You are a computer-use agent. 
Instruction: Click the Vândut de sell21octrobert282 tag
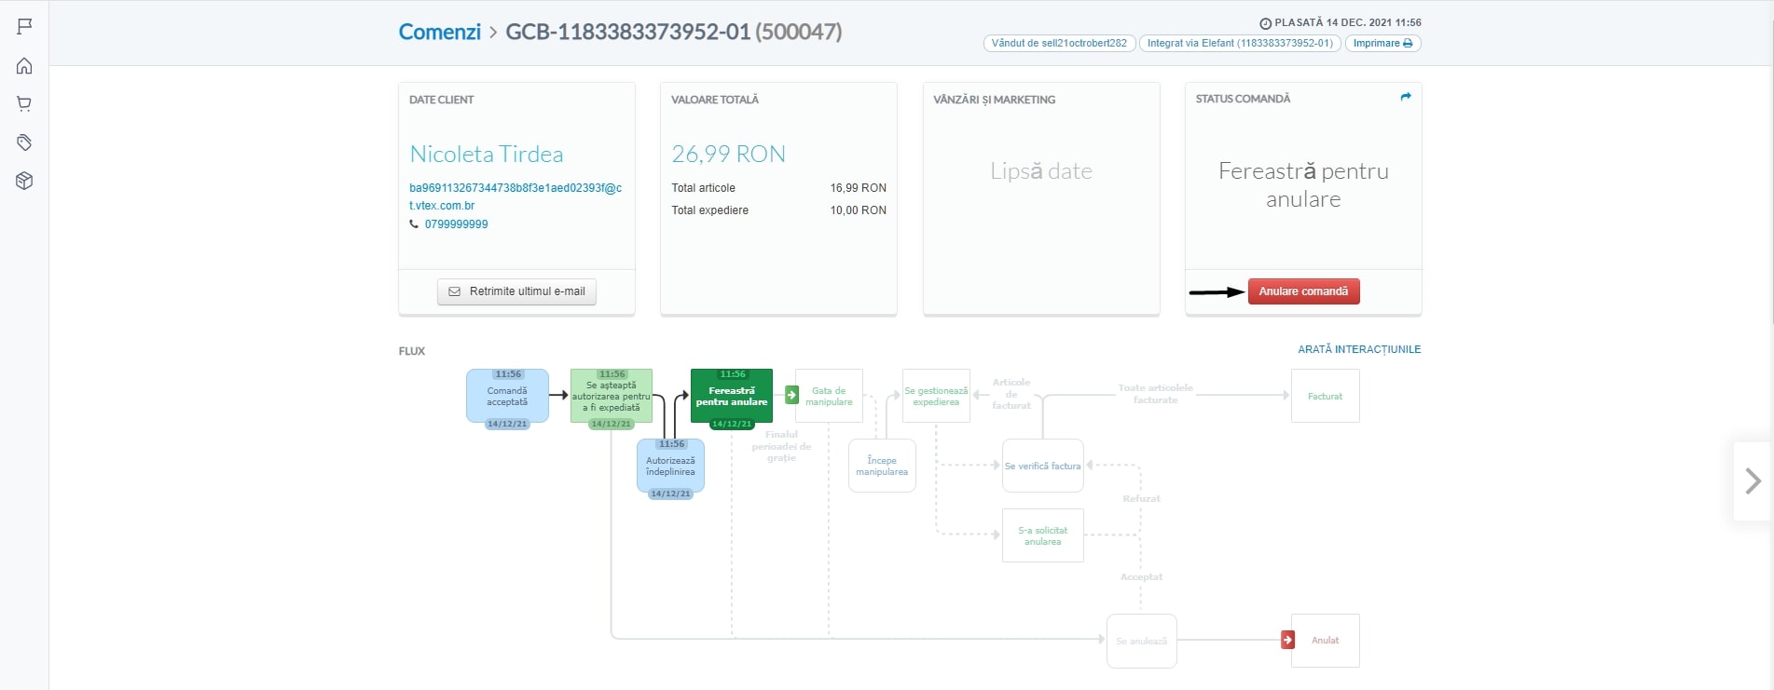tap(1058, 43)
